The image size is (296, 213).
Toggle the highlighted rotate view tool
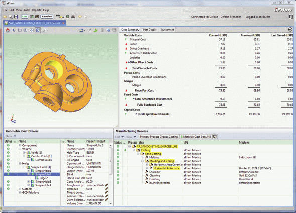tap(38, 30)
